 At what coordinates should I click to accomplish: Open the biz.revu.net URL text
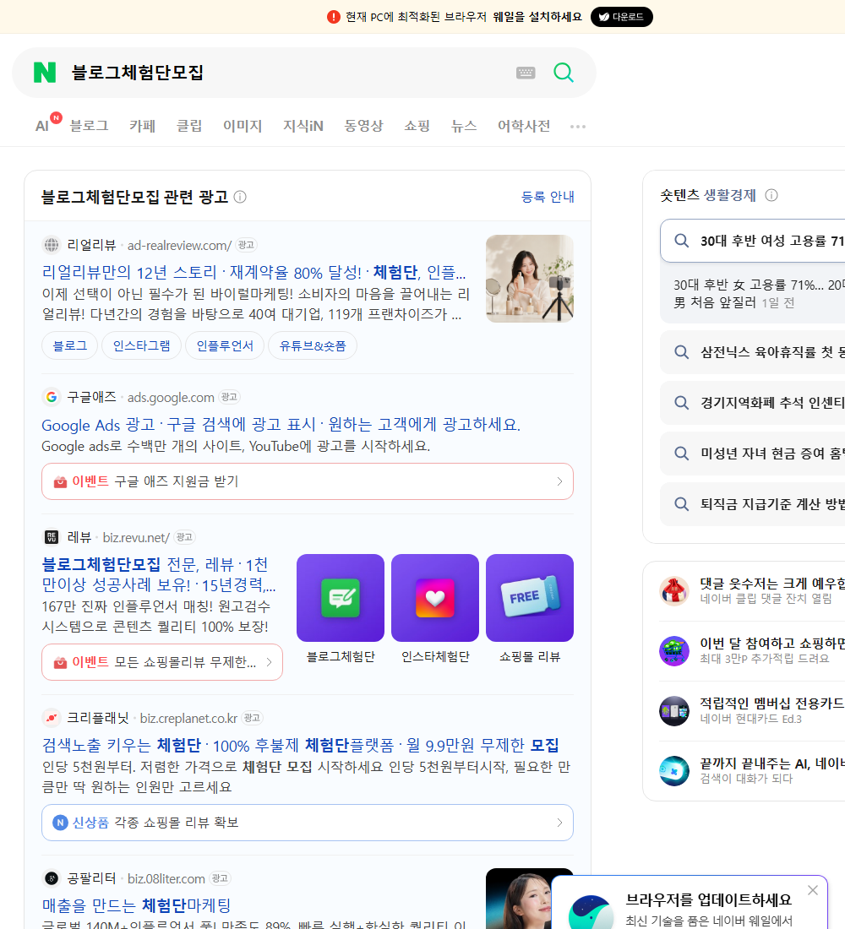(136, 537)
